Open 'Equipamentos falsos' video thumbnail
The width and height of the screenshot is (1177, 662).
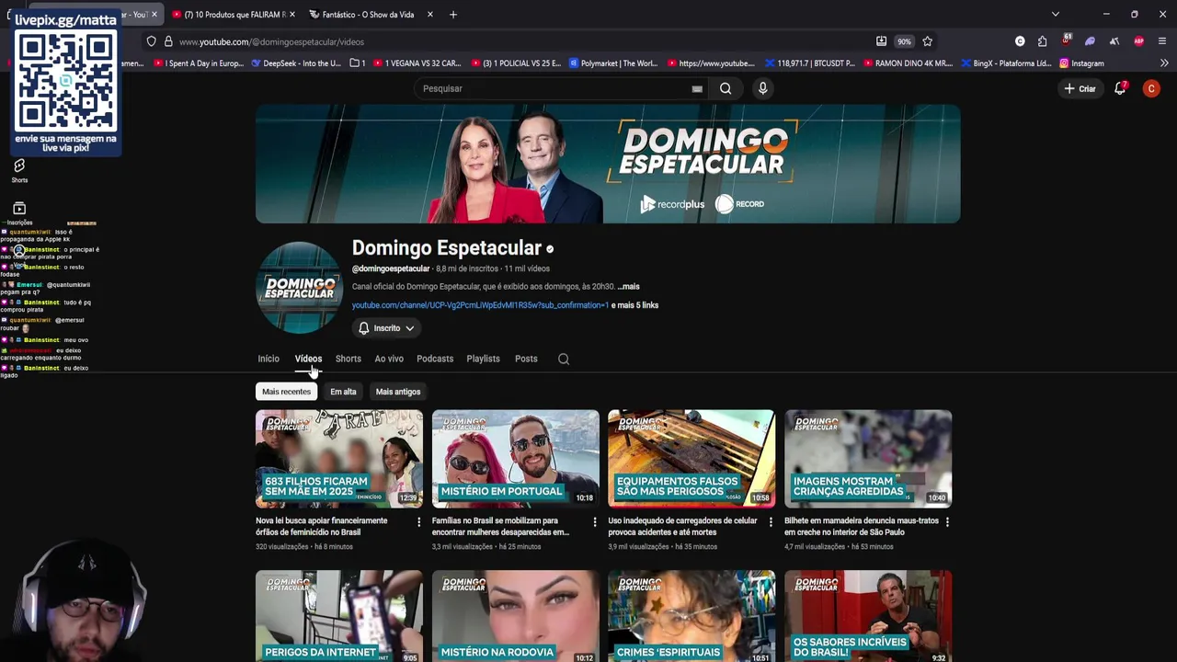[x=691, y=459]
